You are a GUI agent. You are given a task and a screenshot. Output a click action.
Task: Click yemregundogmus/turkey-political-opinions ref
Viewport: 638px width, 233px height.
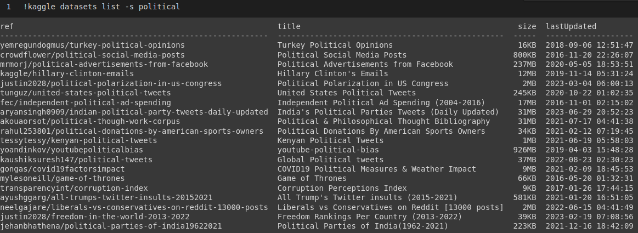92,45
